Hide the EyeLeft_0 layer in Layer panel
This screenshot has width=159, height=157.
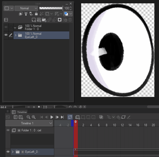coord(6,35)
